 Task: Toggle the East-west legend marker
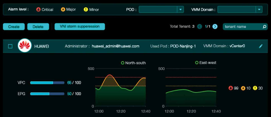coord(197,63)
